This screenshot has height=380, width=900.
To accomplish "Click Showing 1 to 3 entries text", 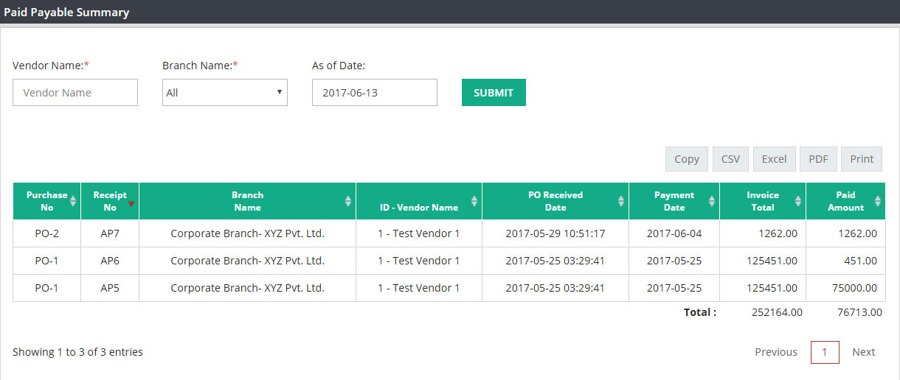I will pyautogui.click(x=77, y=352).
